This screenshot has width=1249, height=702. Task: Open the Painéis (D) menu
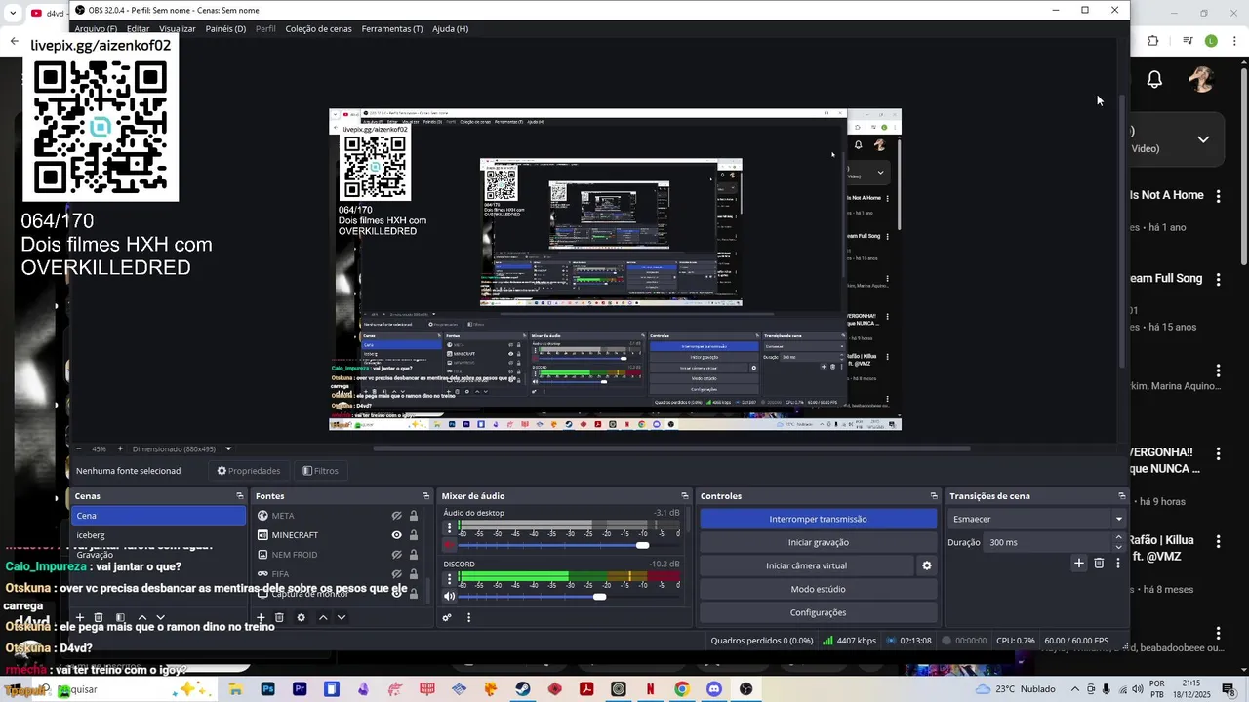(x=225, y=29)
